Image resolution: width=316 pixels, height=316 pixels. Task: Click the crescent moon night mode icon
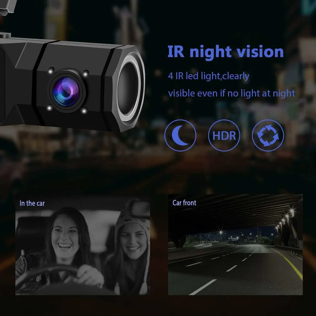[x=180, y=135]
